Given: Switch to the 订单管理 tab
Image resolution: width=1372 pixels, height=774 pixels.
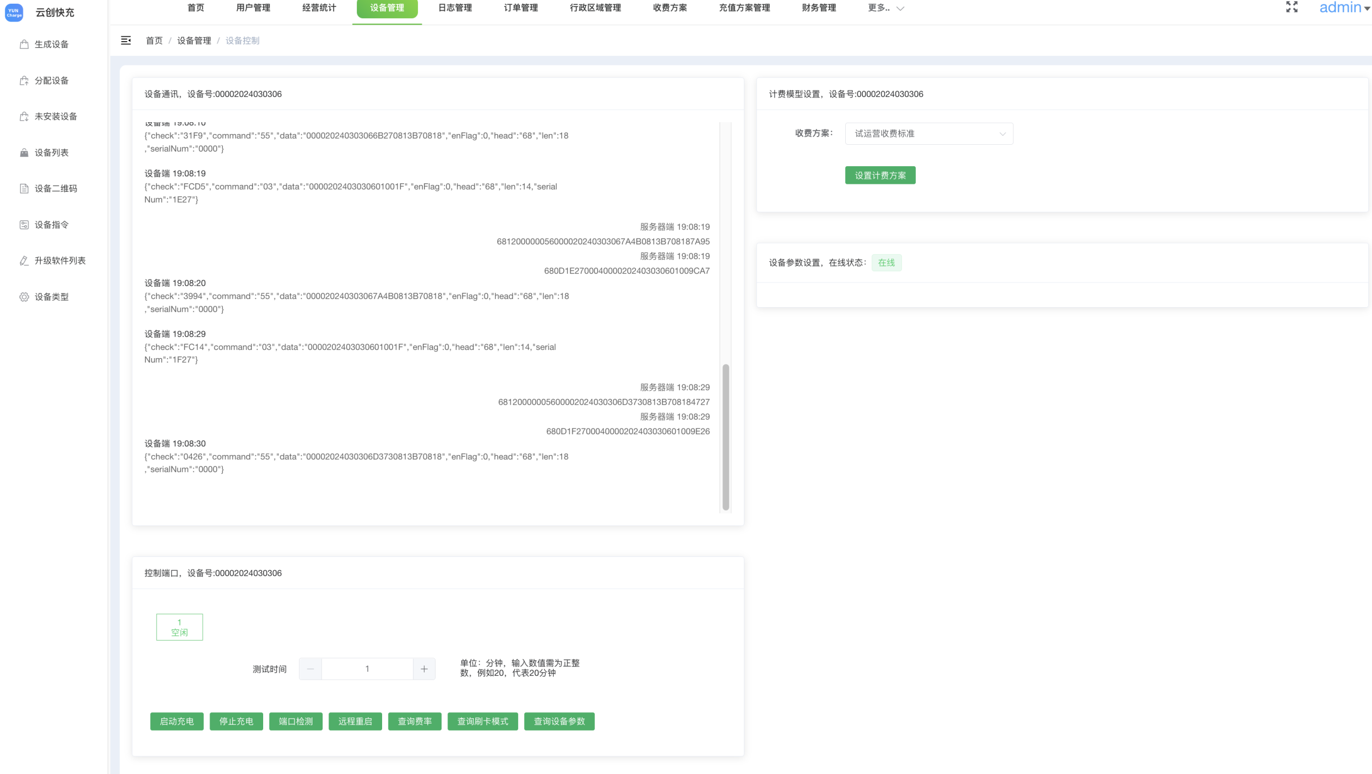Looking at the screenshot, I should click(x=520, y=8).
